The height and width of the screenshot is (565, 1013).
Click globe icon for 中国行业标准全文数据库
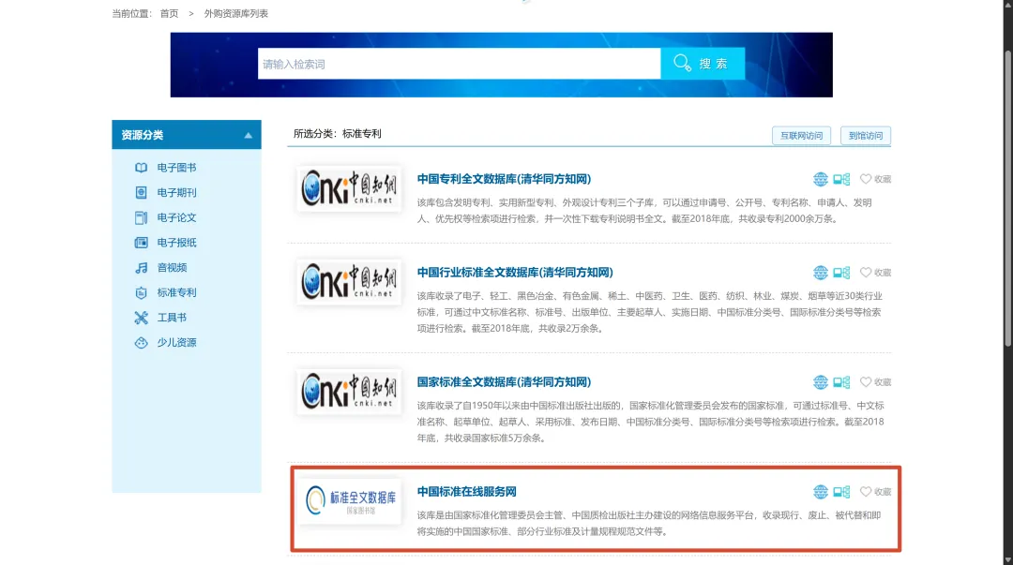click(821, 273)
